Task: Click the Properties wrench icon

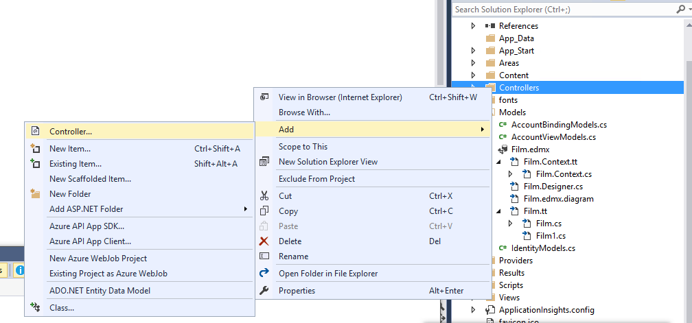Action: (264, 290)
